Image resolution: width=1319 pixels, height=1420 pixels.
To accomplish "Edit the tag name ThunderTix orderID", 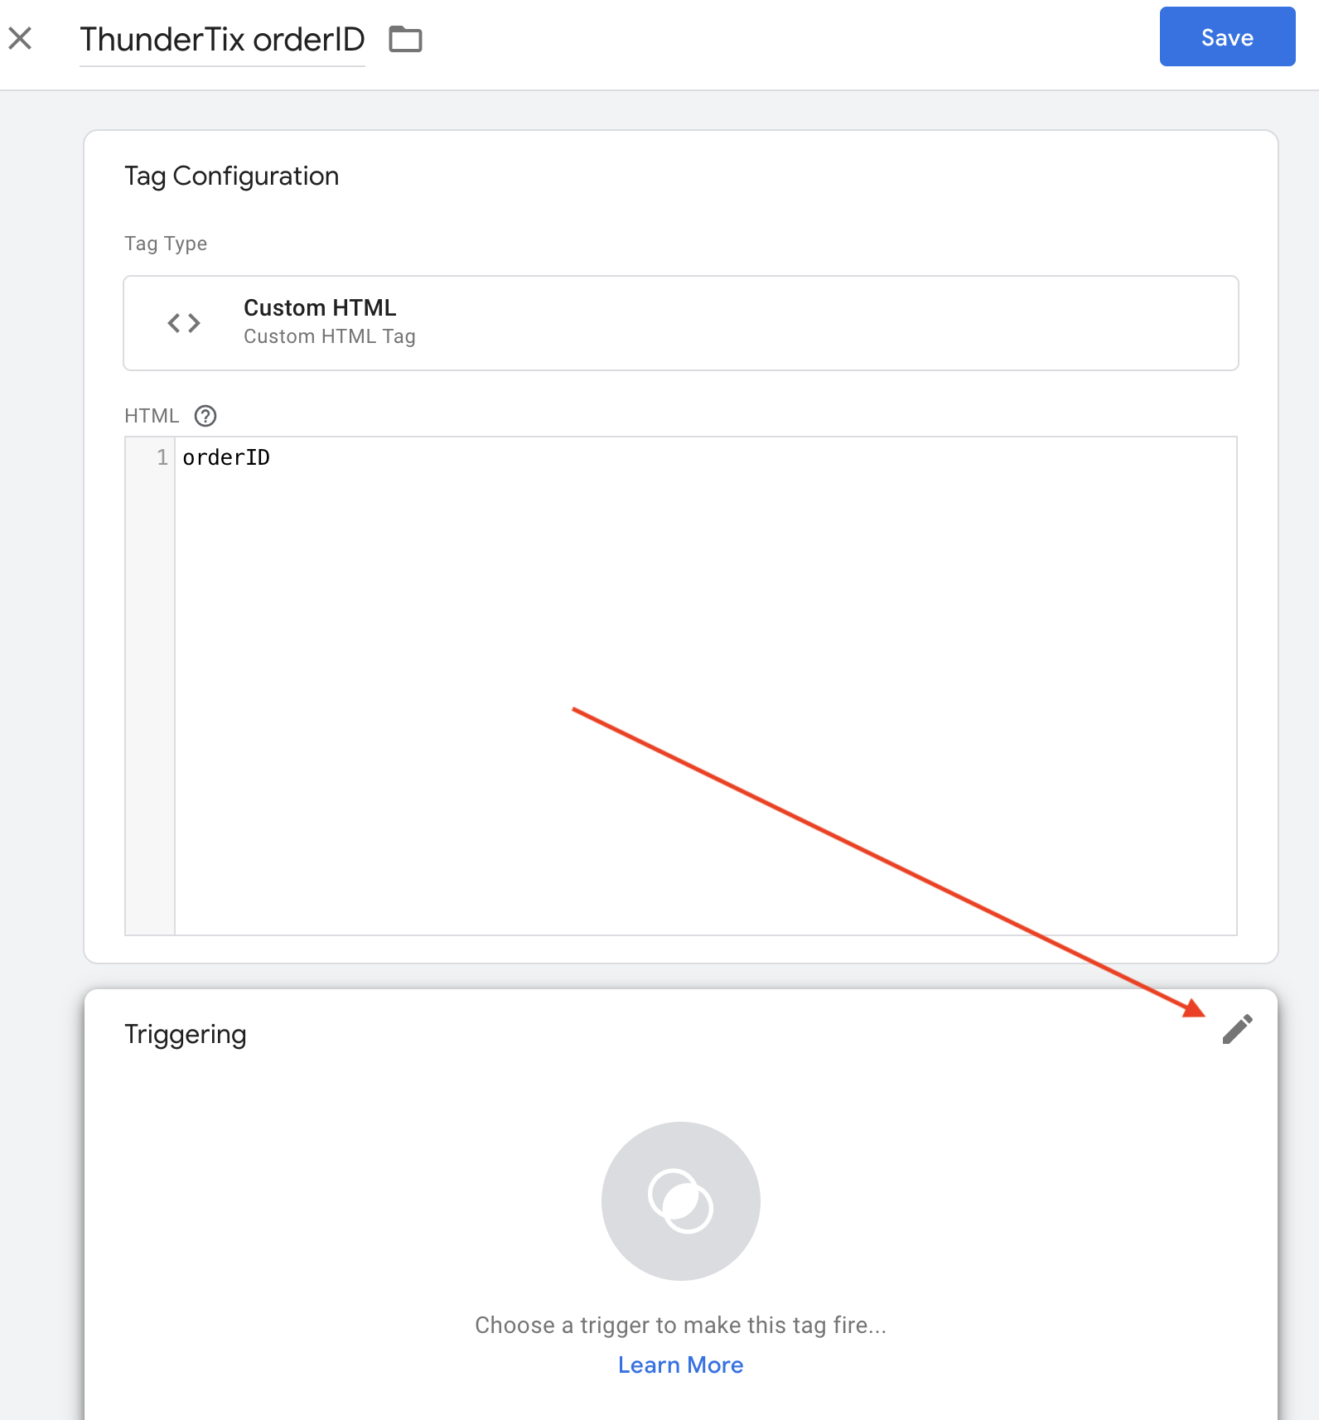I will coord(222,40).
